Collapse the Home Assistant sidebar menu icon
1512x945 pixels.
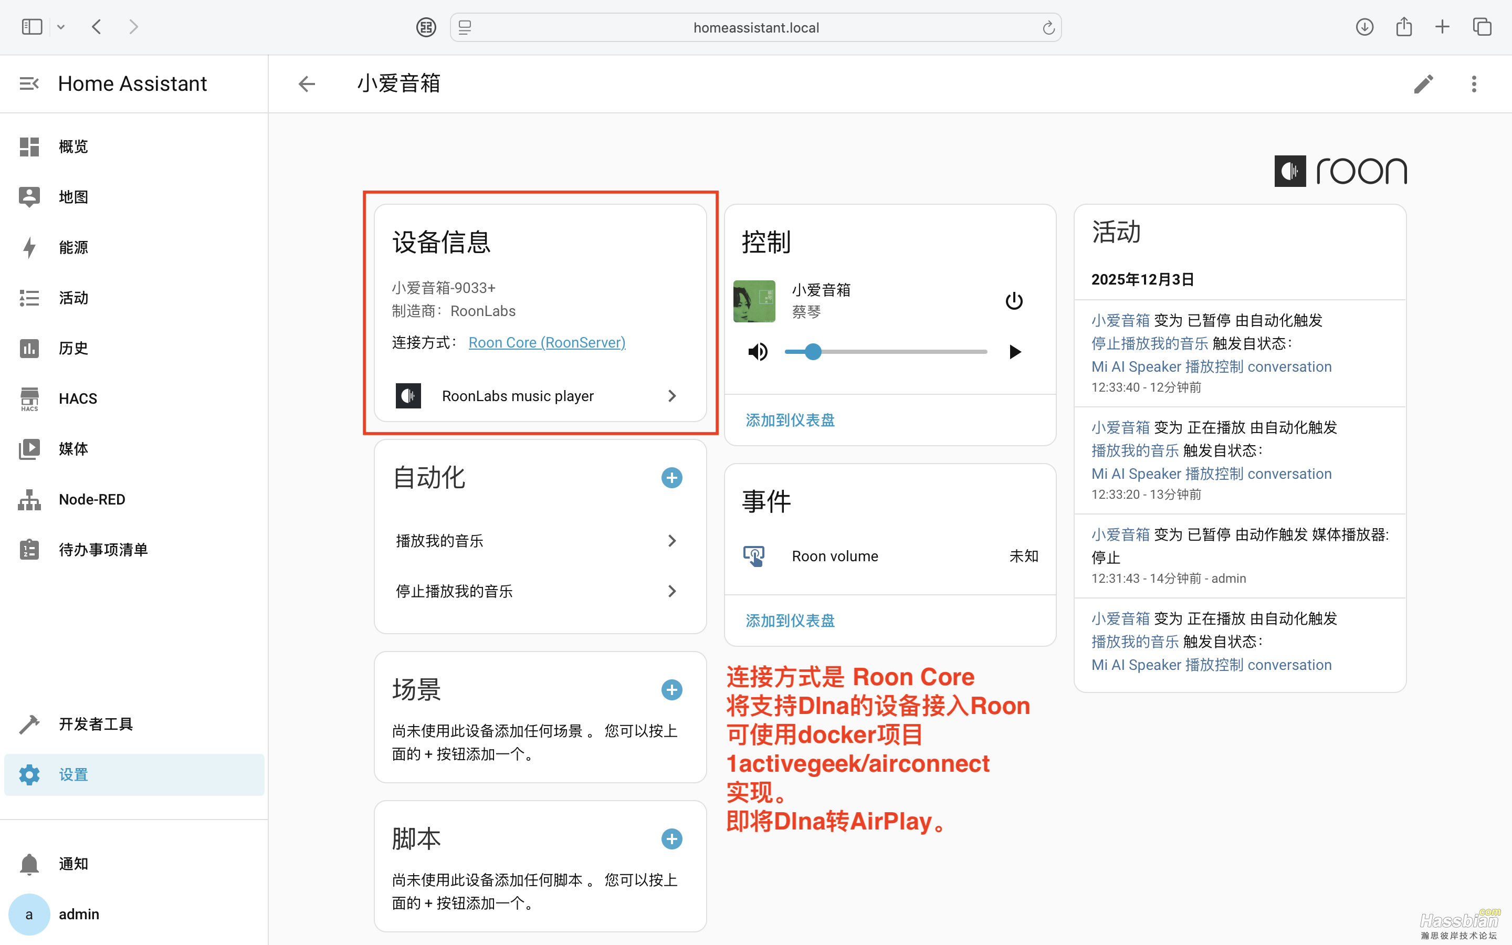pos(29,84)
